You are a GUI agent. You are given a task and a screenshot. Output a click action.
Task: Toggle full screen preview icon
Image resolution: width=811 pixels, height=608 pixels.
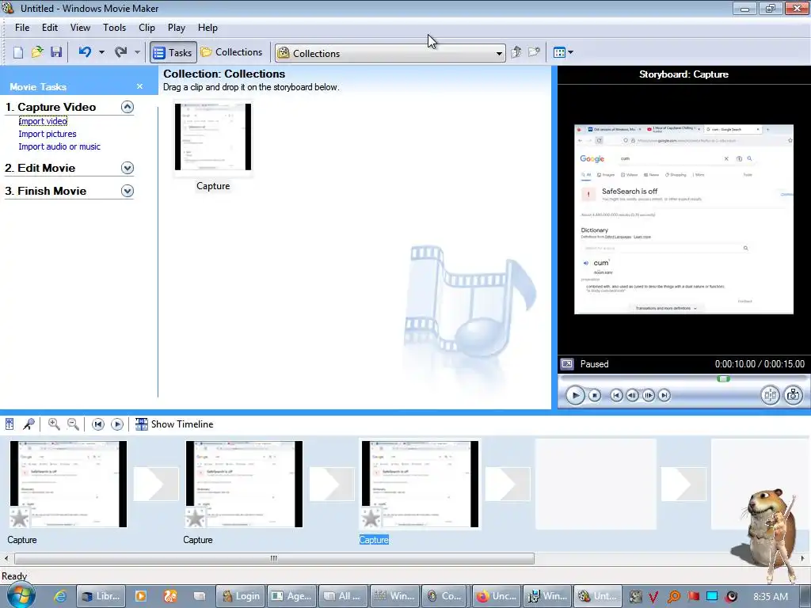(567, 364)
